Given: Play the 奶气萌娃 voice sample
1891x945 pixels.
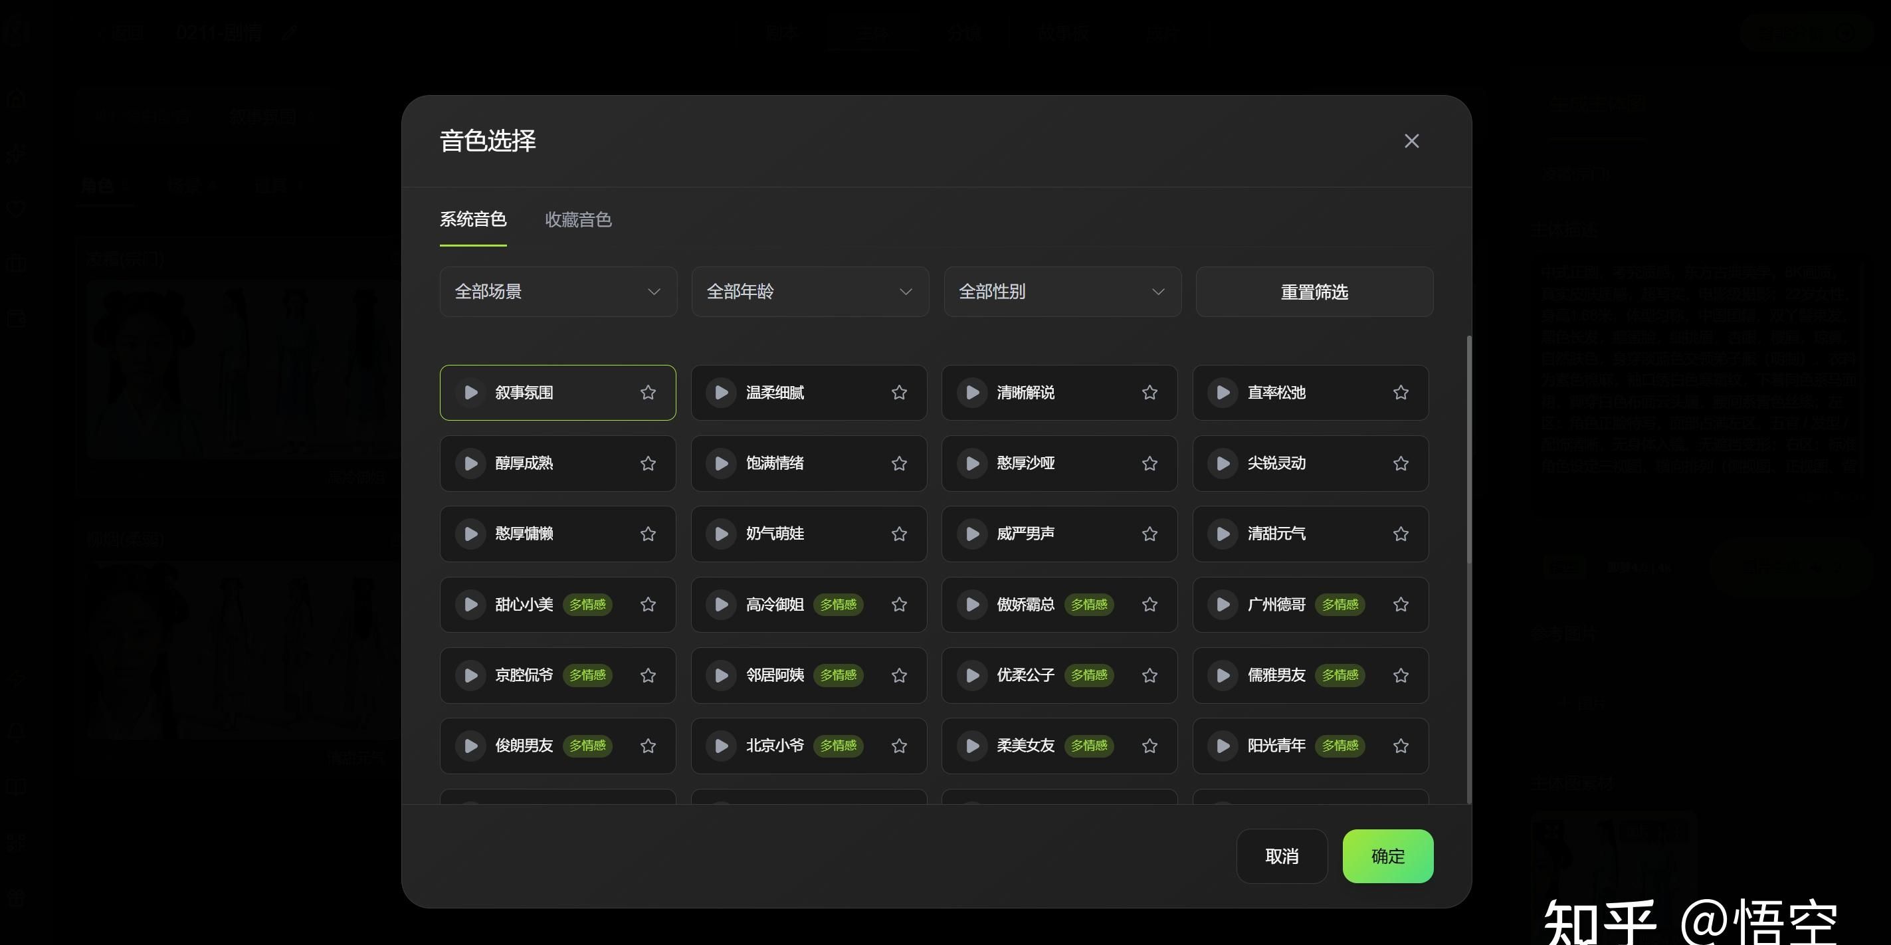Looking at the screenshot, I should click(x=721, y=534).
